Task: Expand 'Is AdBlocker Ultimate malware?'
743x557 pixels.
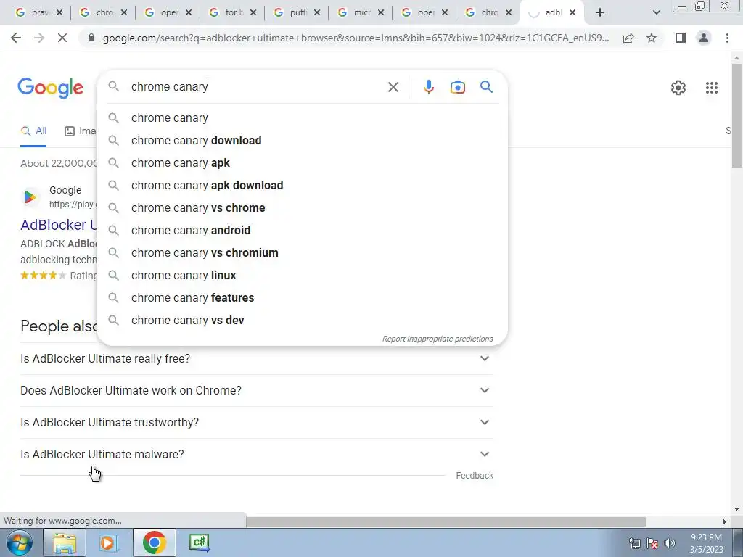Action: (256, 454)
